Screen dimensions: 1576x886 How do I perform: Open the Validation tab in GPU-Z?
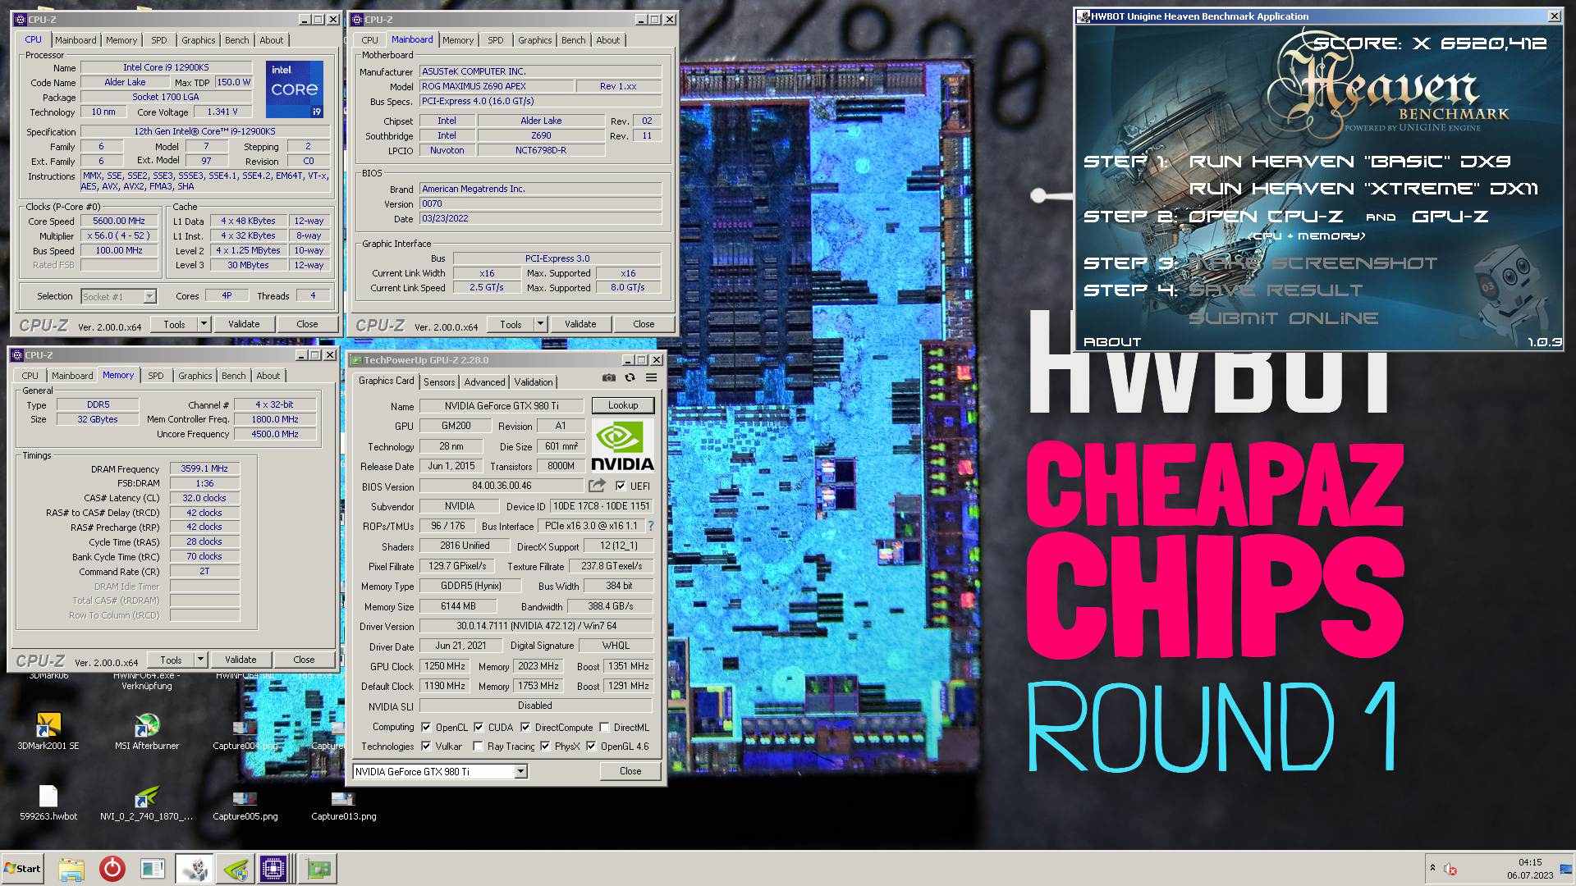pyautogui.click(x=534, y=382)
